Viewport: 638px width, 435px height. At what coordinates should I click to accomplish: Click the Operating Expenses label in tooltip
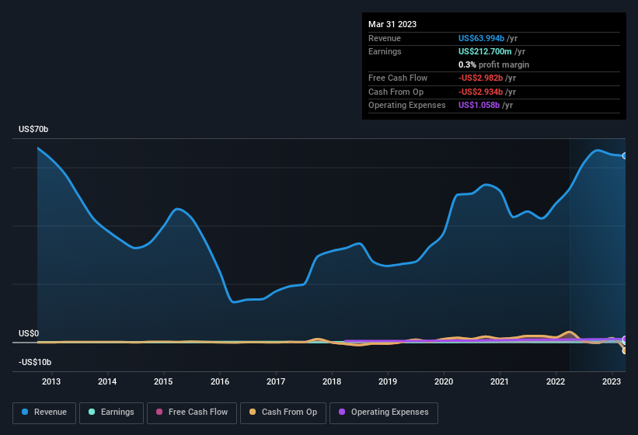click(407, 105)
